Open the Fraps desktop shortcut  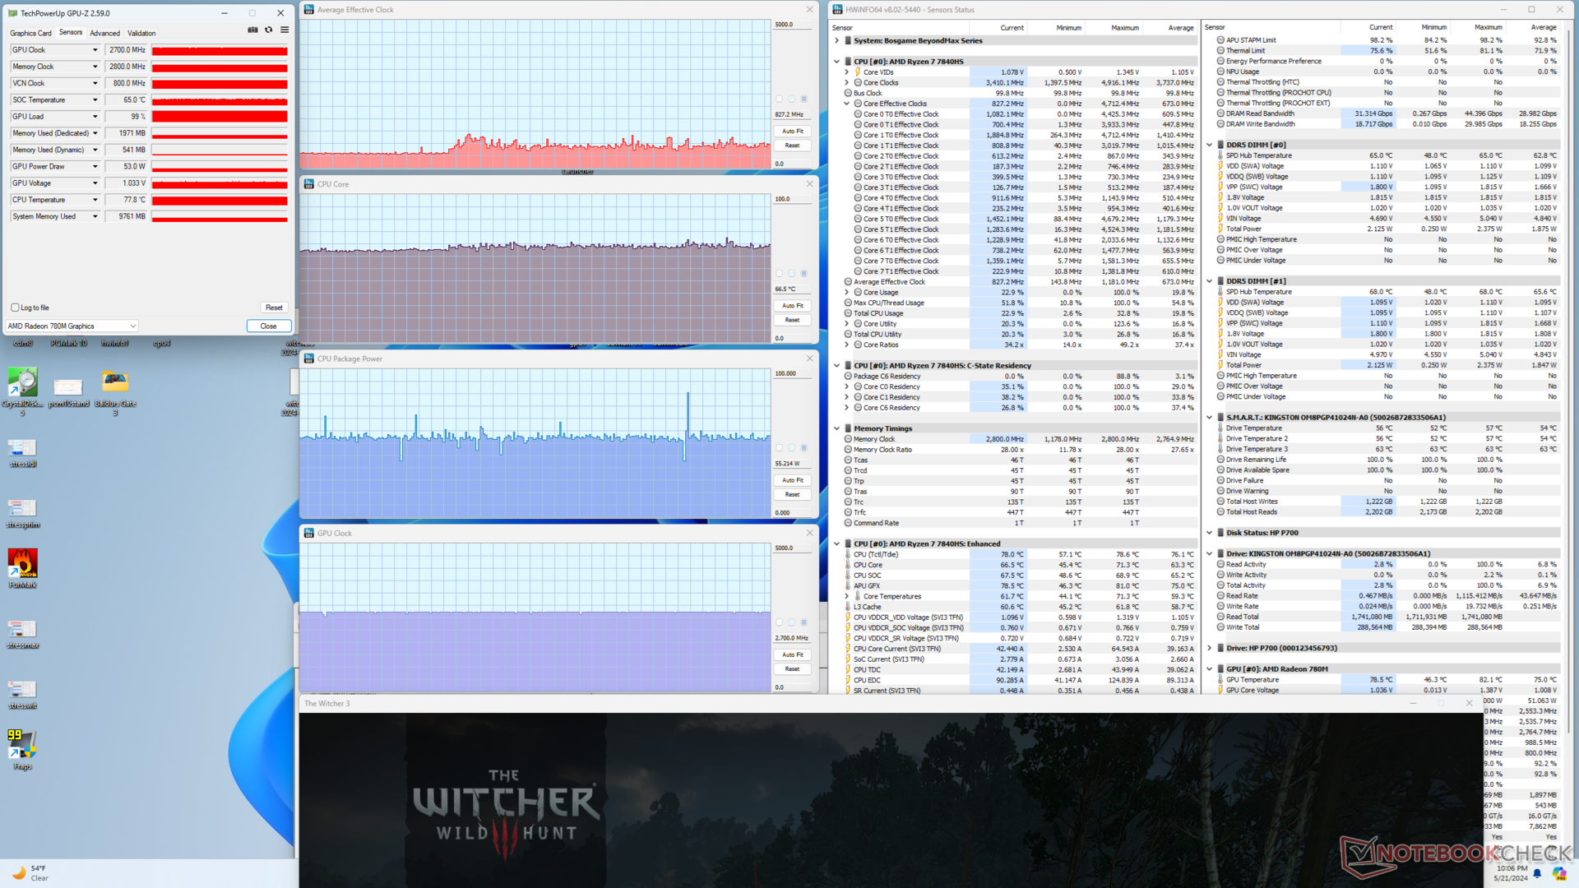(22, 744)
